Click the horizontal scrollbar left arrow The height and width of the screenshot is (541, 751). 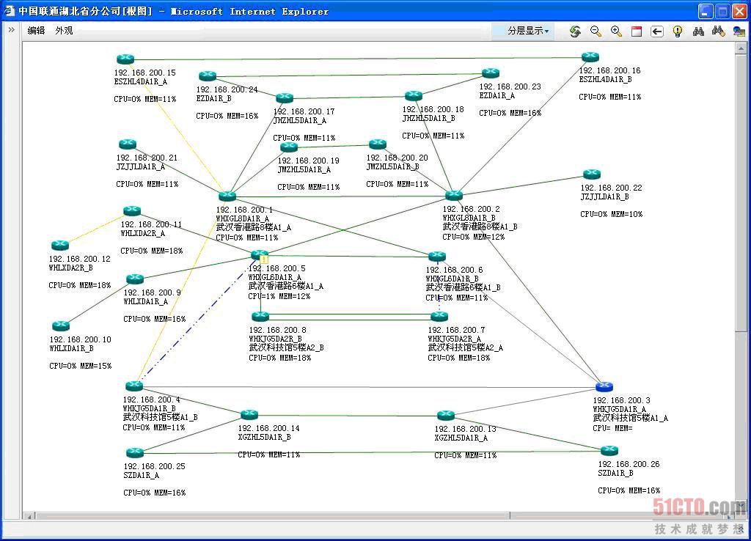tap(29, 516)
